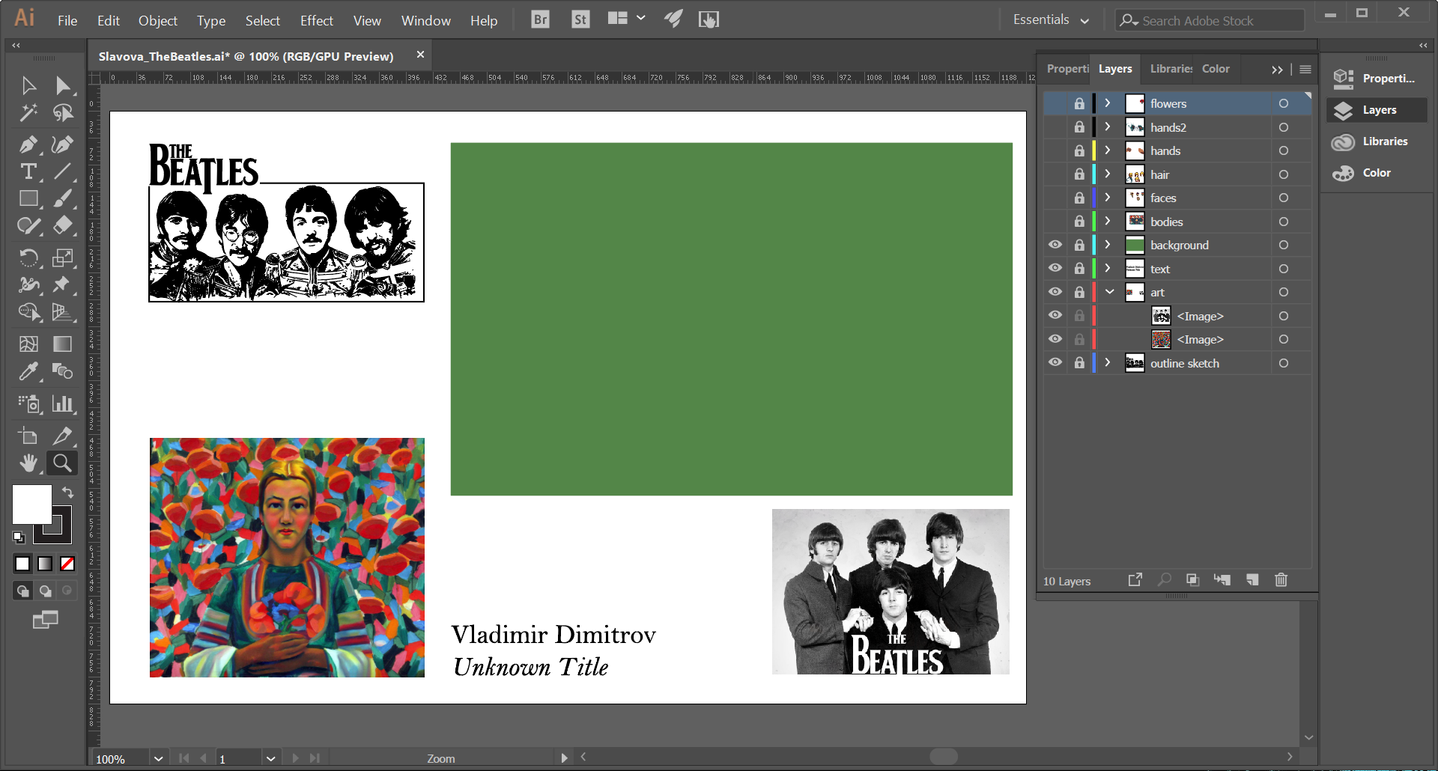Close the Slavova_TheBeatles.ai document tab
Image resolution: width=1438 pixels, height=771 pixels.
click(x=420, y=55)
